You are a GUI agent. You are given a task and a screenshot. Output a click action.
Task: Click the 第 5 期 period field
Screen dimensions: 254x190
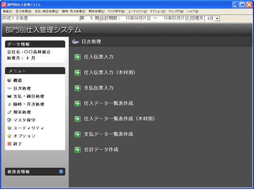point(89,18)
